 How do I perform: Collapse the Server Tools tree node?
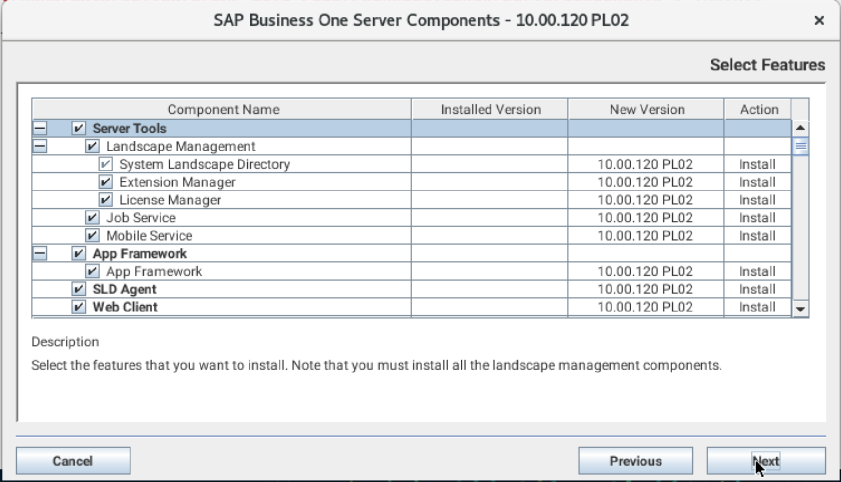click(x=40, y=128)
